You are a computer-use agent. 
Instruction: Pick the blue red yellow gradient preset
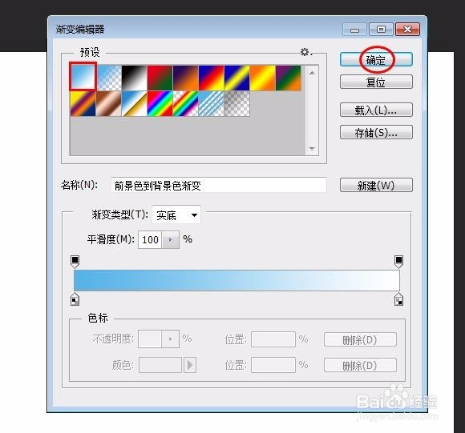pyautogui.click(x=211, y=78)
